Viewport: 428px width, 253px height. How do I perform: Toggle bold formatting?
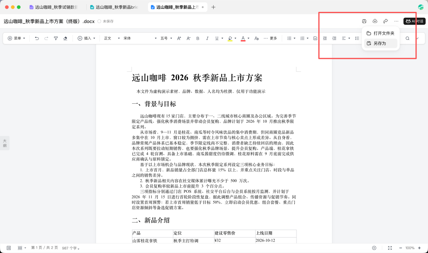pos(198,38)
